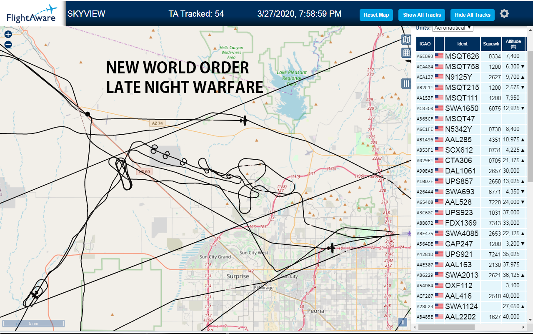Select the MSQT758 row
This screenshot has width=533, height=334.
point(471,66)
